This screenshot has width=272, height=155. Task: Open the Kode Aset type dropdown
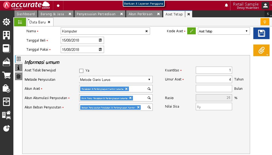pos(246,31)
